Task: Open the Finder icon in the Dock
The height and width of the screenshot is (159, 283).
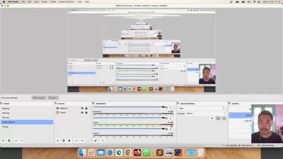Action: (83, 153)
